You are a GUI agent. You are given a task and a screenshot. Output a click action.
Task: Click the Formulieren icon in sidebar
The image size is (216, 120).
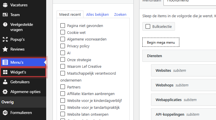tap(5, 113)
